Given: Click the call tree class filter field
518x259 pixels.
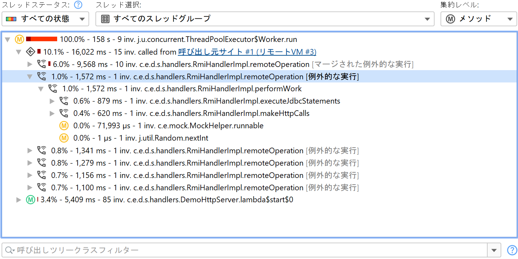Looking at the screenshot, I should (x=247, y=250).
